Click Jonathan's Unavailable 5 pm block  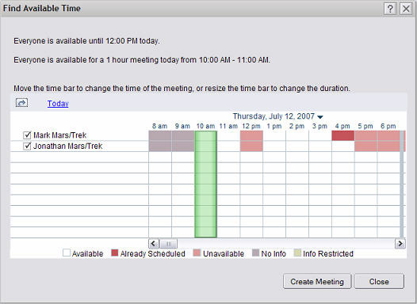point(366,146)
